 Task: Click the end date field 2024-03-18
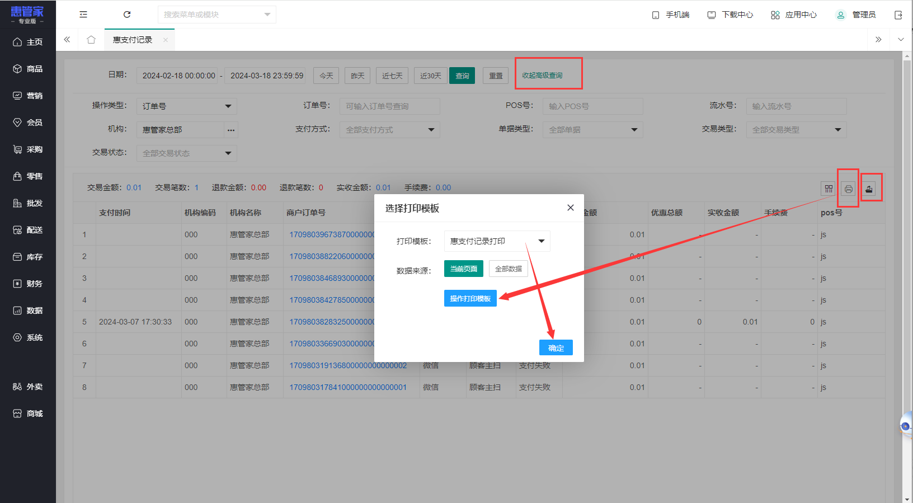[x=266, y=76]
